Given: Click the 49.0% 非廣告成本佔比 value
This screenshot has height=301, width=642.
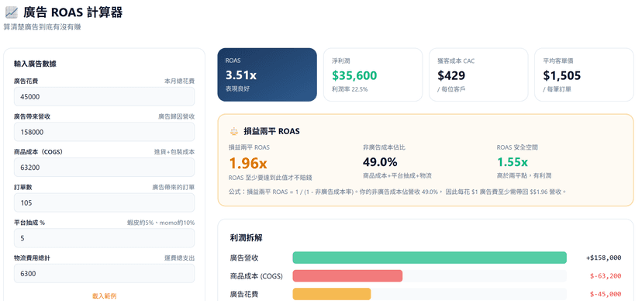Looking at the screenshot, I should tap(380, 162).
